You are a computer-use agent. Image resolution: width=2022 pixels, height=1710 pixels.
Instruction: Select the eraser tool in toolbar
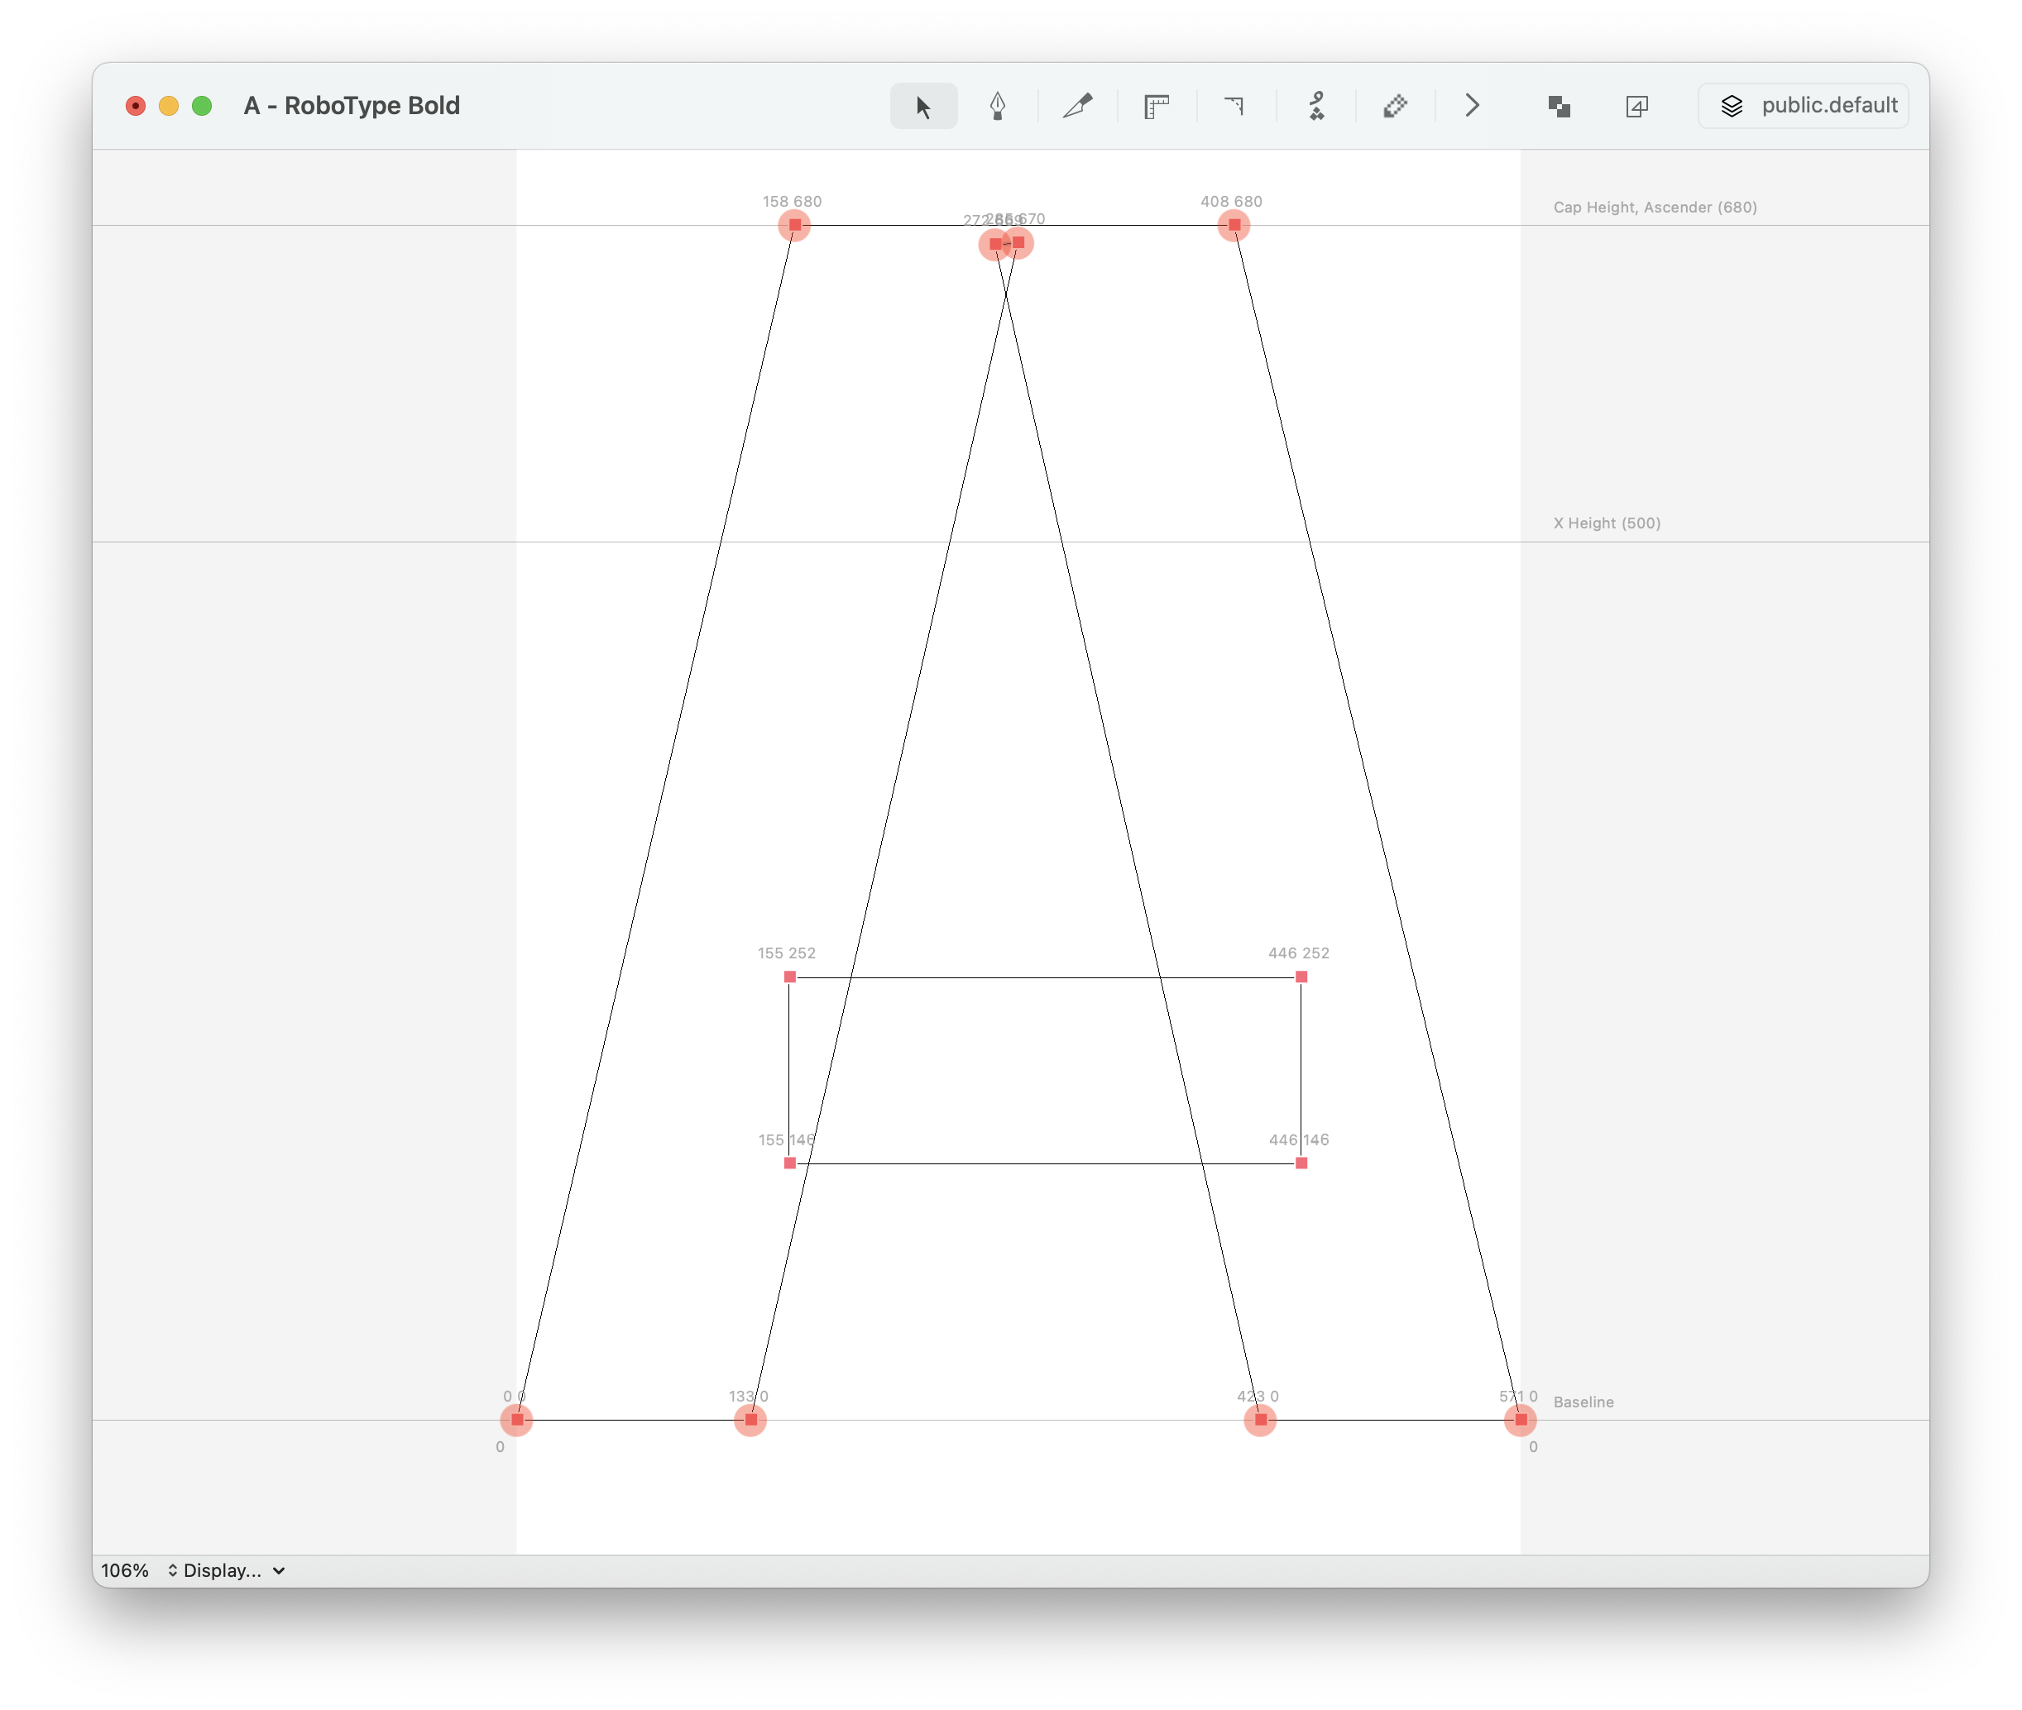pos(1395,106)
